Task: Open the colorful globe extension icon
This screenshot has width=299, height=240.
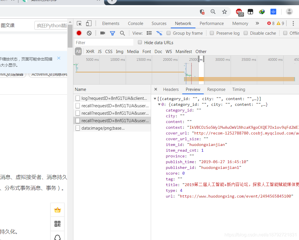Action: pyautogui.click(x=262, y=12)
